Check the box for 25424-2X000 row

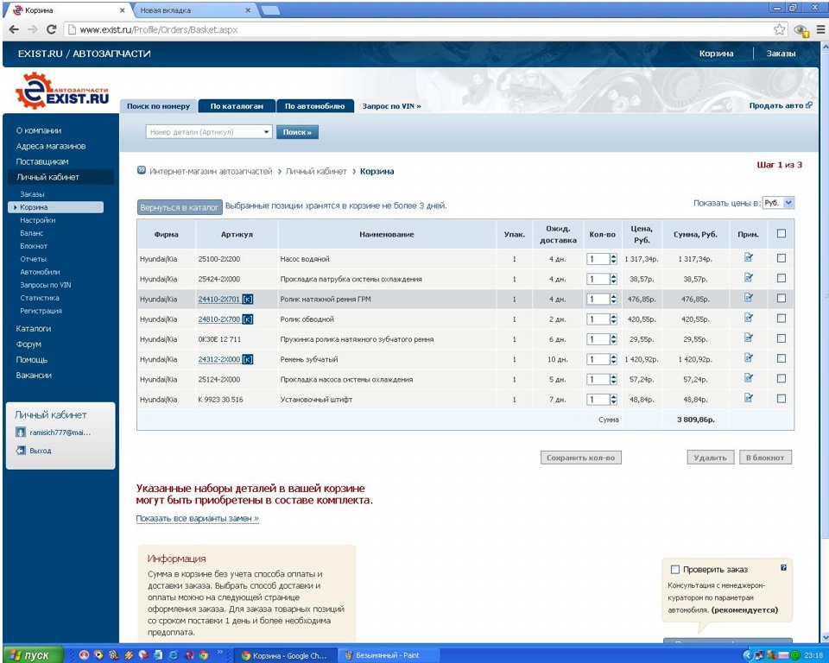(x=782, y=278)
